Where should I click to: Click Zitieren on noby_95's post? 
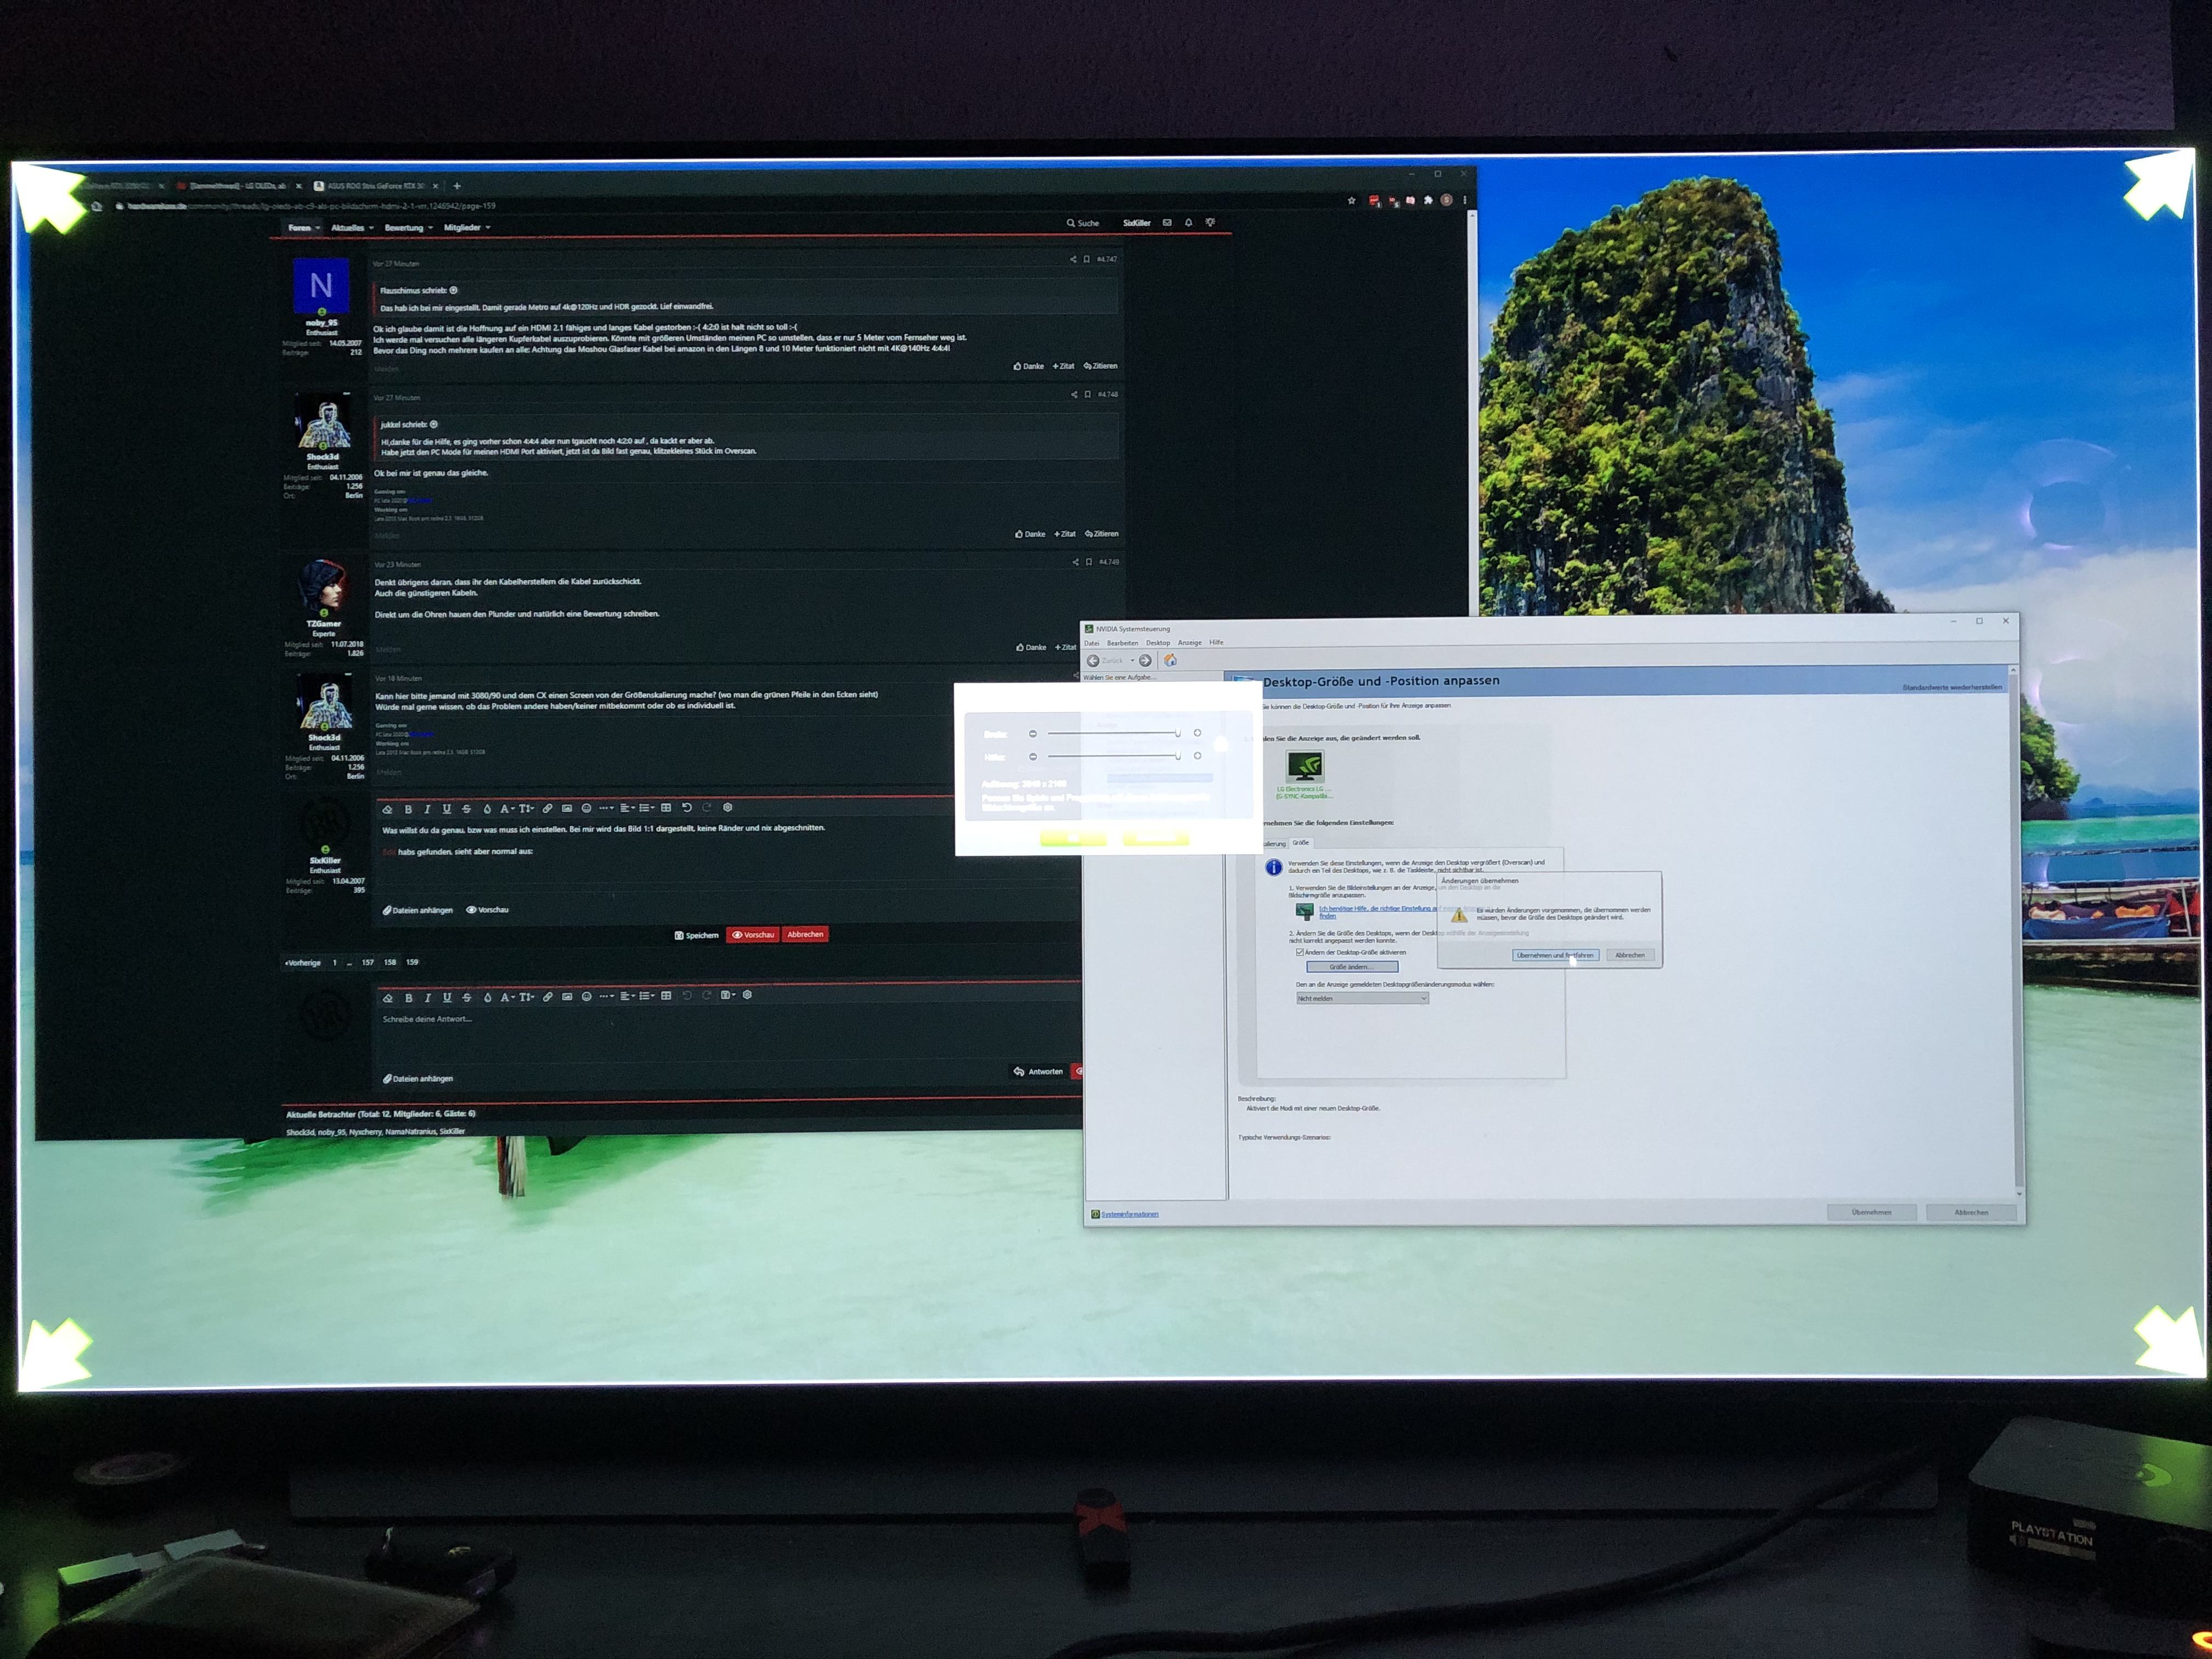tap(1101, 367)
